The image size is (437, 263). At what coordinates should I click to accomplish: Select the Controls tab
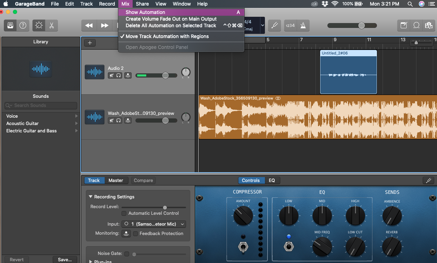pyautogui.click(x=251, y=181)
